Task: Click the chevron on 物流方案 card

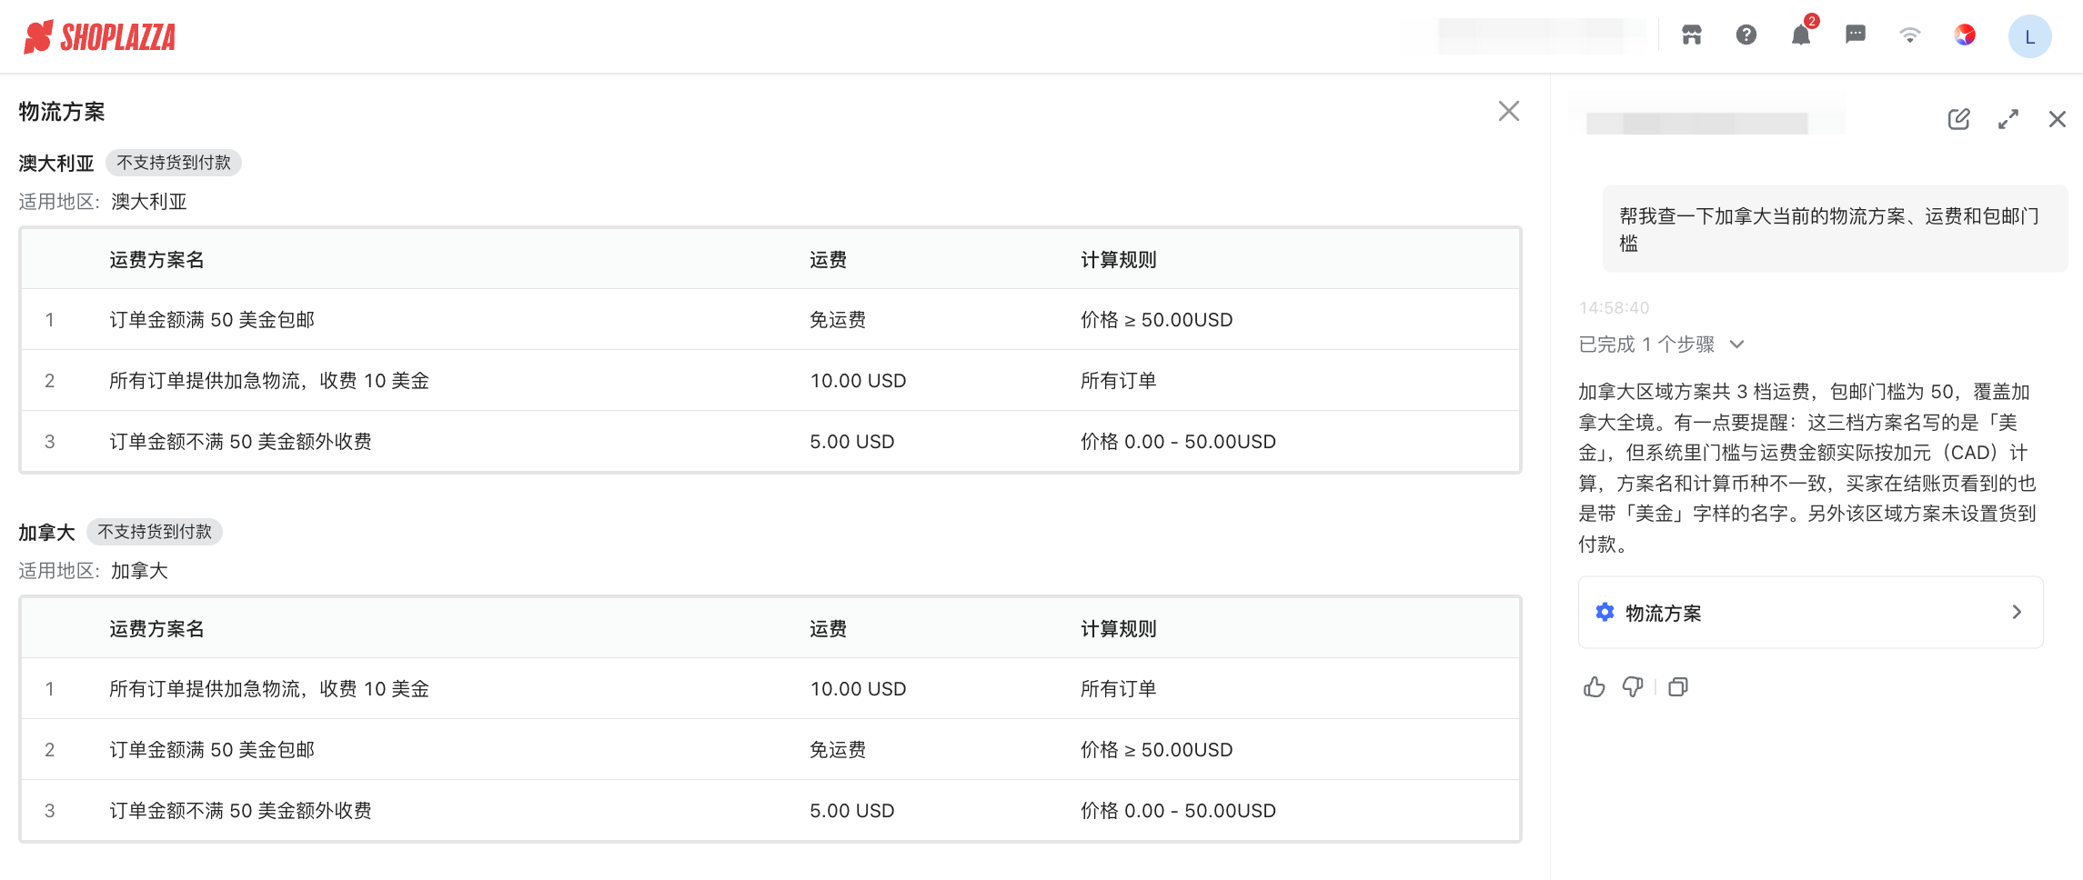Action: coord(2017,613)
